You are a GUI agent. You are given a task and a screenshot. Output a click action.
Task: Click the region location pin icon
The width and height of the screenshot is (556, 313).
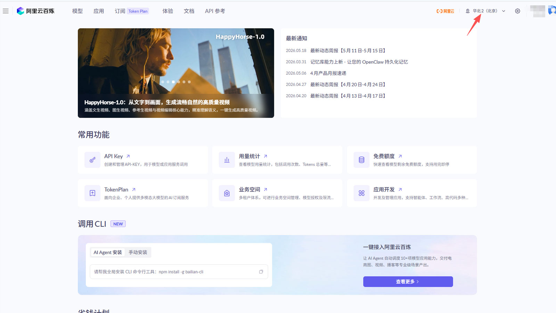click(468, 11)
